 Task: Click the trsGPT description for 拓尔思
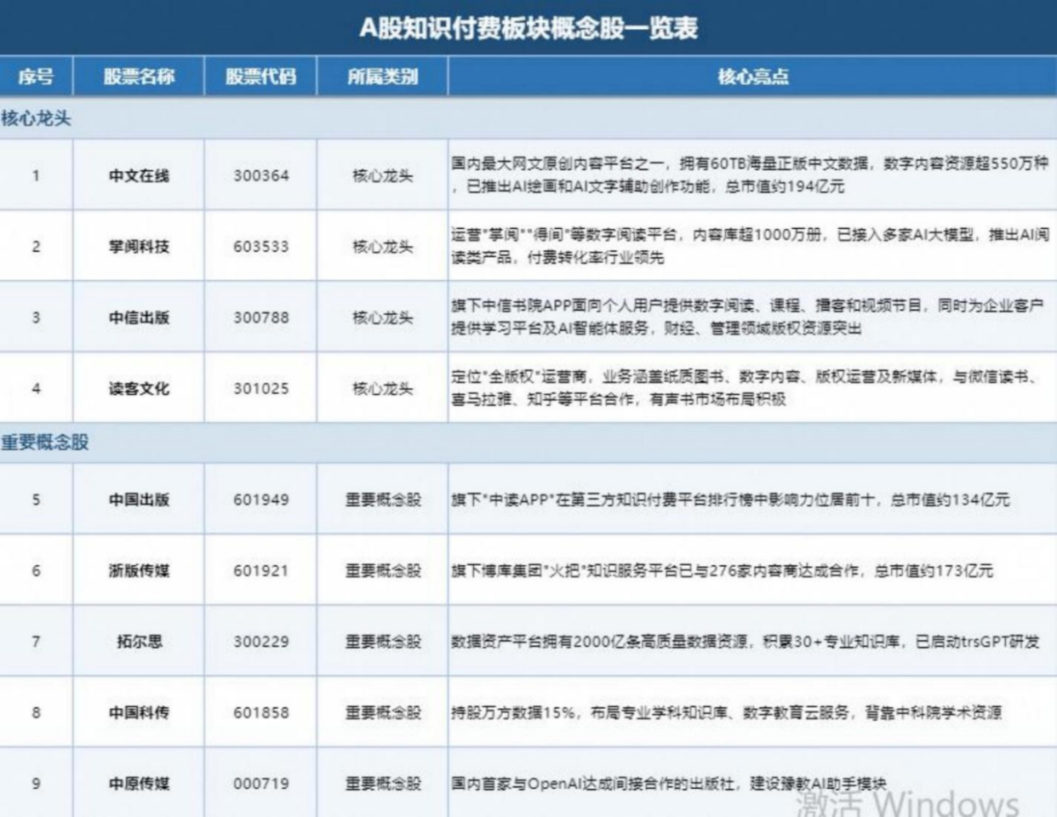(x=746, y=642)
